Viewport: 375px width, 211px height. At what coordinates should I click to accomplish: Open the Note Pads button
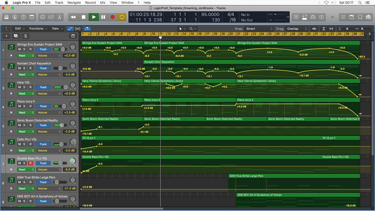coord(352,17)
